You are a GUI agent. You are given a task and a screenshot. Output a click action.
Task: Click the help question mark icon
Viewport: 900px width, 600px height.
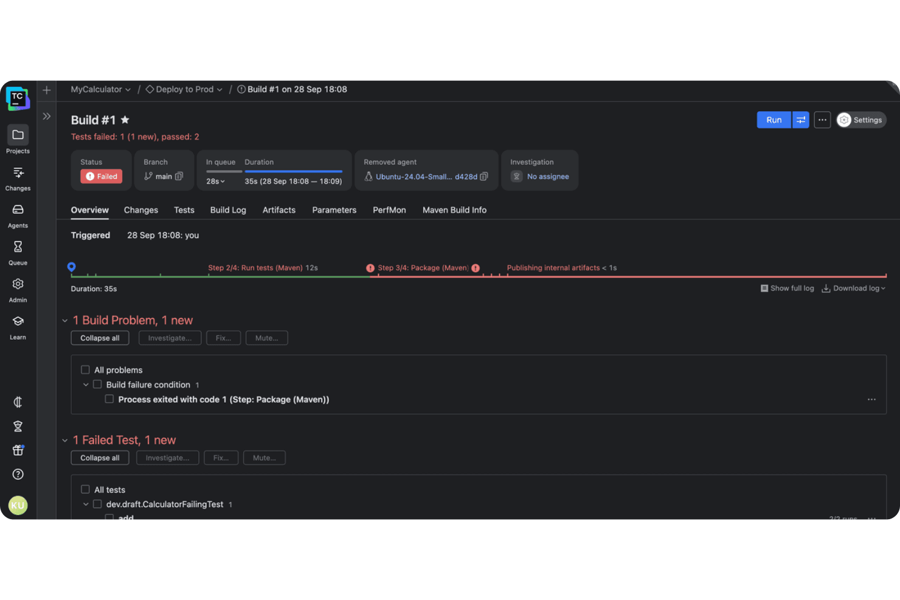pyautogui.click(x=18, y=474)
